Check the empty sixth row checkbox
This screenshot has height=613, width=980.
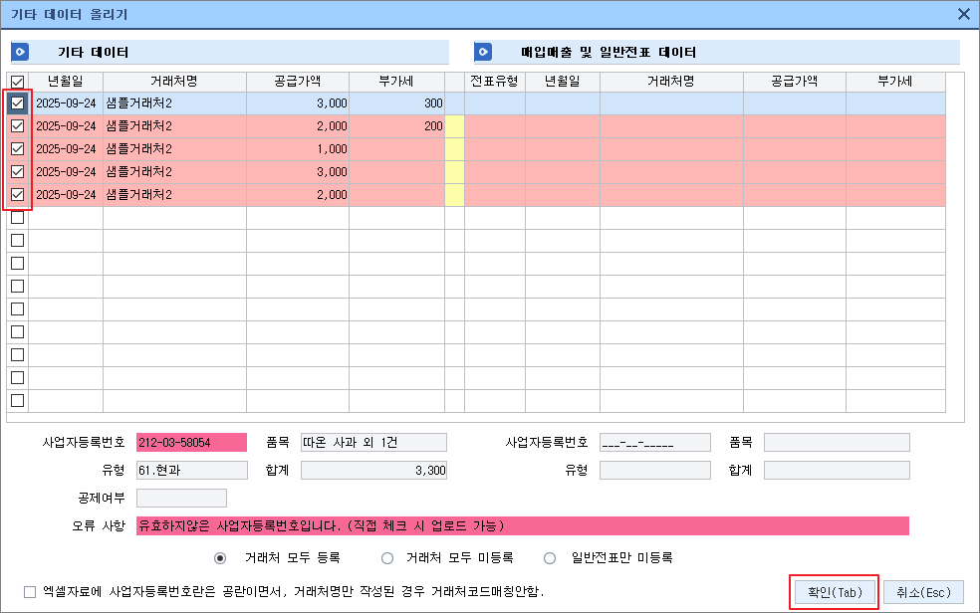point(17,217)
